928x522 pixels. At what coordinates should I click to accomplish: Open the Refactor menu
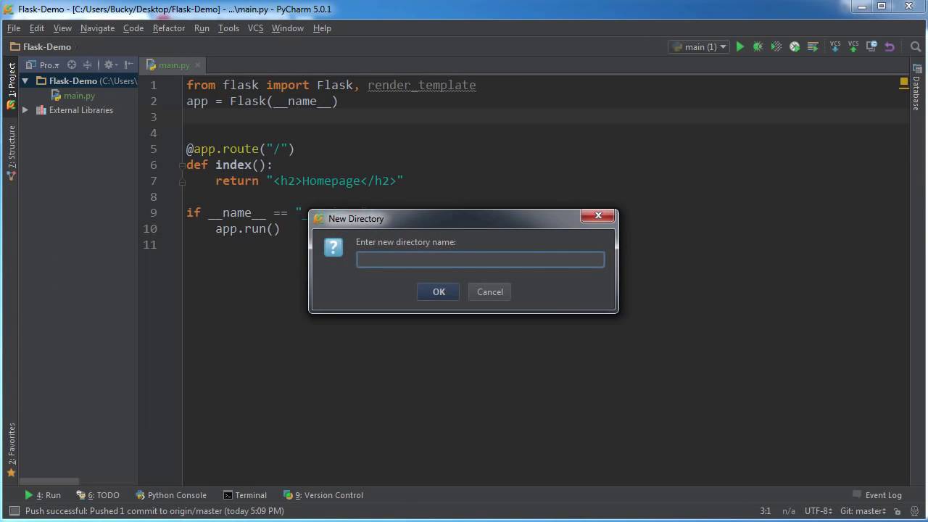(x=169, y=28)
